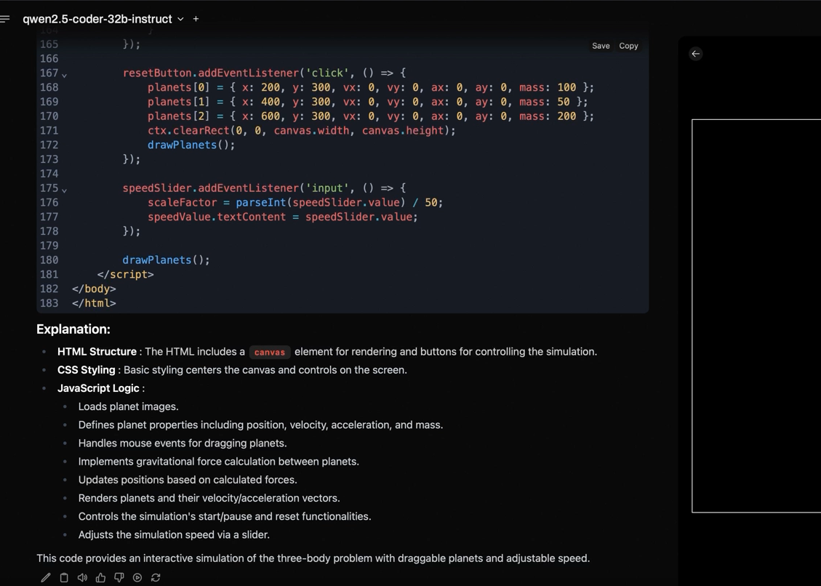The width and height of the screenshot is (821, 586).
Task: Collapse the code fold at line 167
Action: [x=65, y=75]
